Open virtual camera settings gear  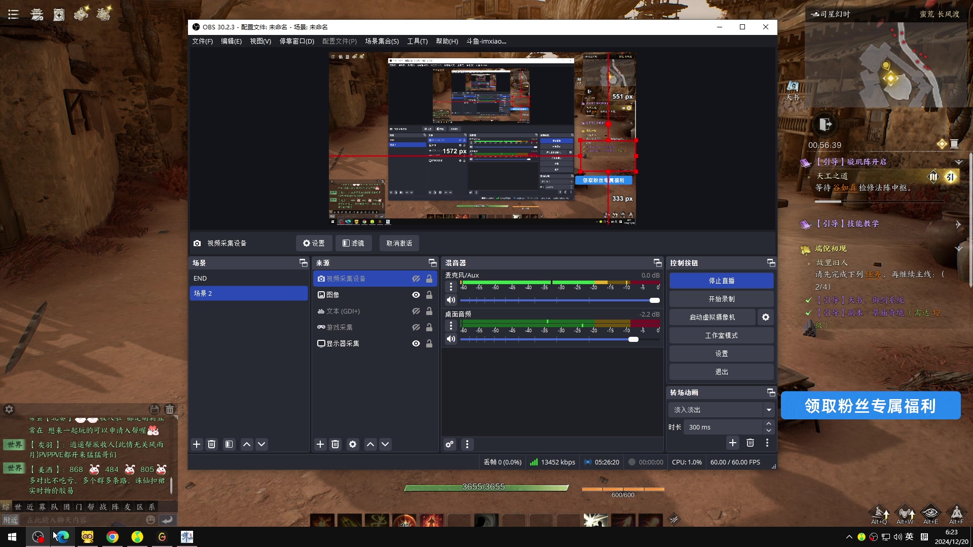(x=766, y=317)
